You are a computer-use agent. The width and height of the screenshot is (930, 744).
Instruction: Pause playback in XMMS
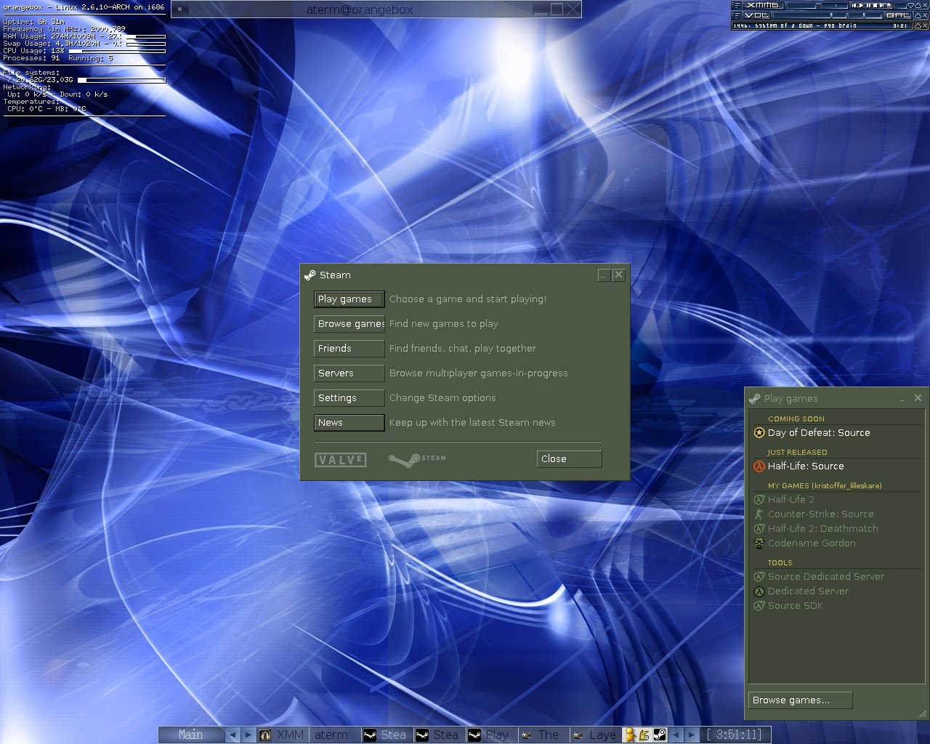[868, 5]
